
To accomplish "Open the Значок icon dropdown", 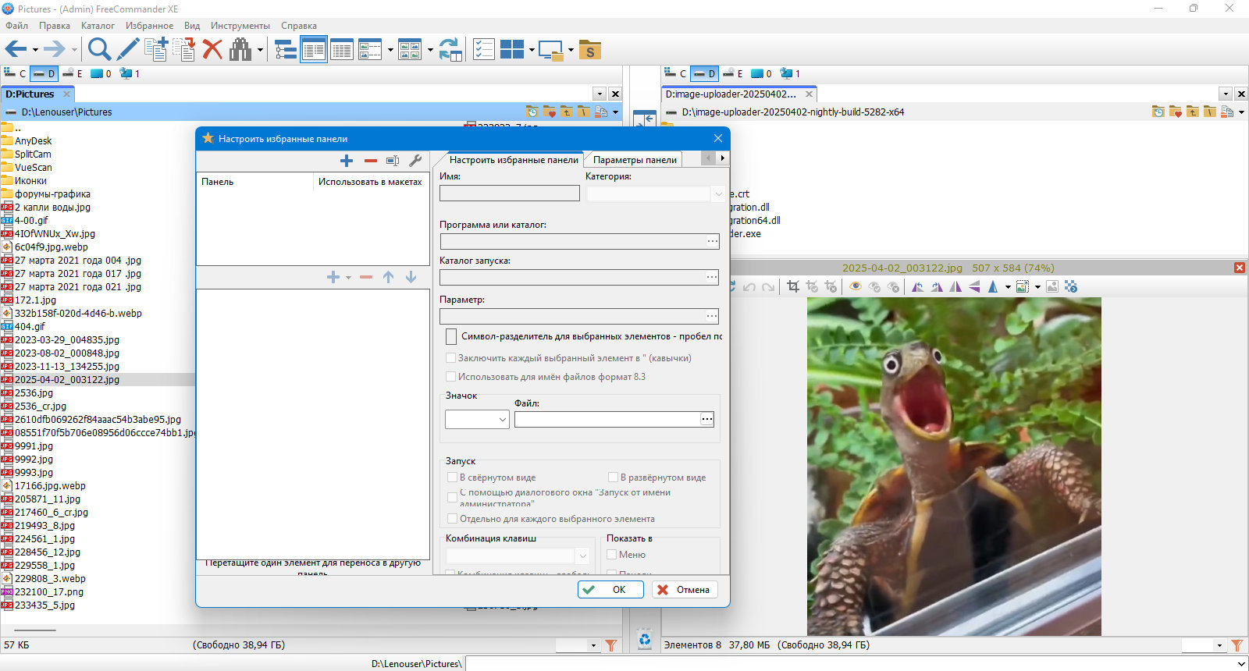I will tap(477, 420).
